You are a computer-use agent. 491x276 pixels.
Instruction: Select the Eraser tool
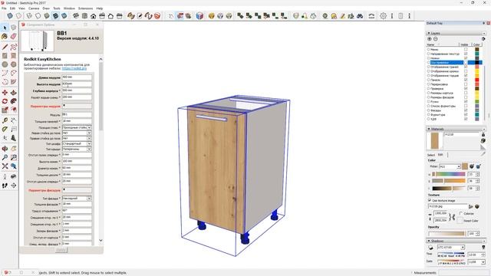(x=14, y=37)
